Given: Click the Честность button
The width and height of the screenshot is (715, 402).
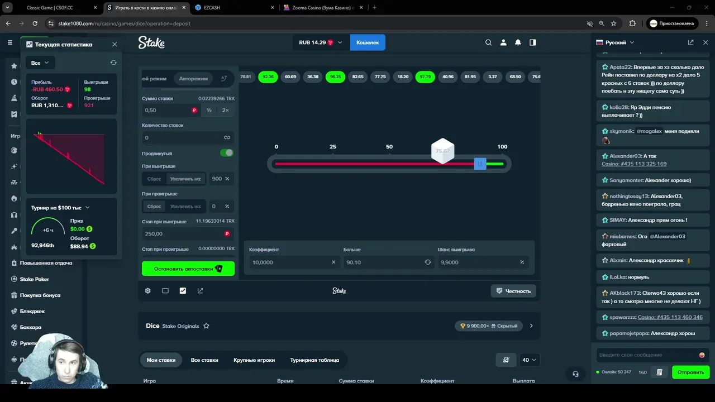Looking at the screenshot, I should click(x=513, y=291).
